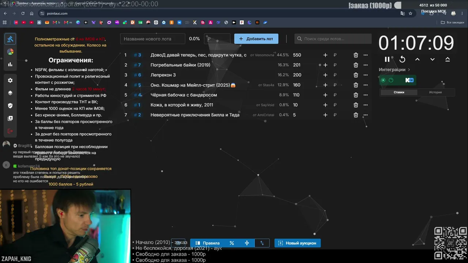Open the layers icon in the sidebar
This screenshot has height=263, width=468.
pos(10,93)
